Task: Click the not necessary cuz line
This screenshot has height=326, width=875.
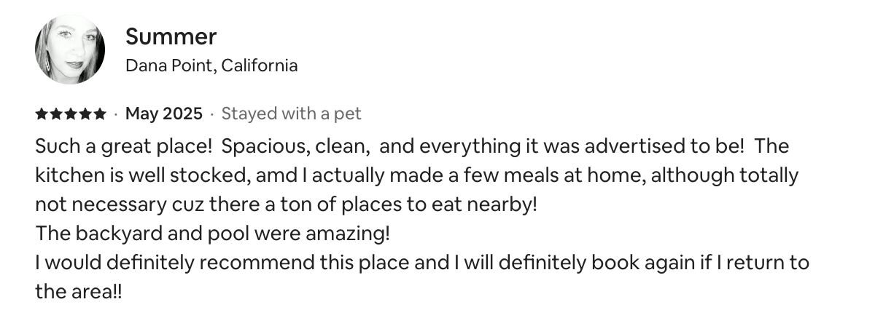Action: pos(286,204)
